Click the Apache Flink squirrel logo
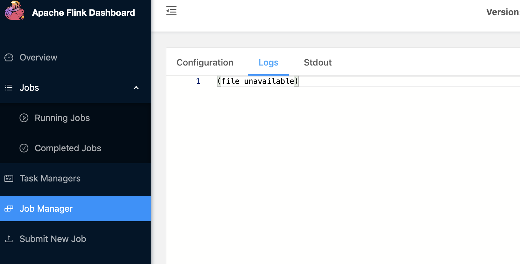 [14, 11]
